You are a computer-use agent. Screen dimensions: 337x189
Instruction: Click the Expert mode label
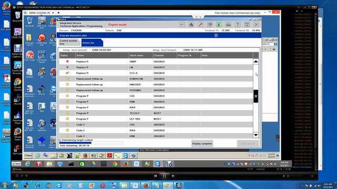point(117,25)
